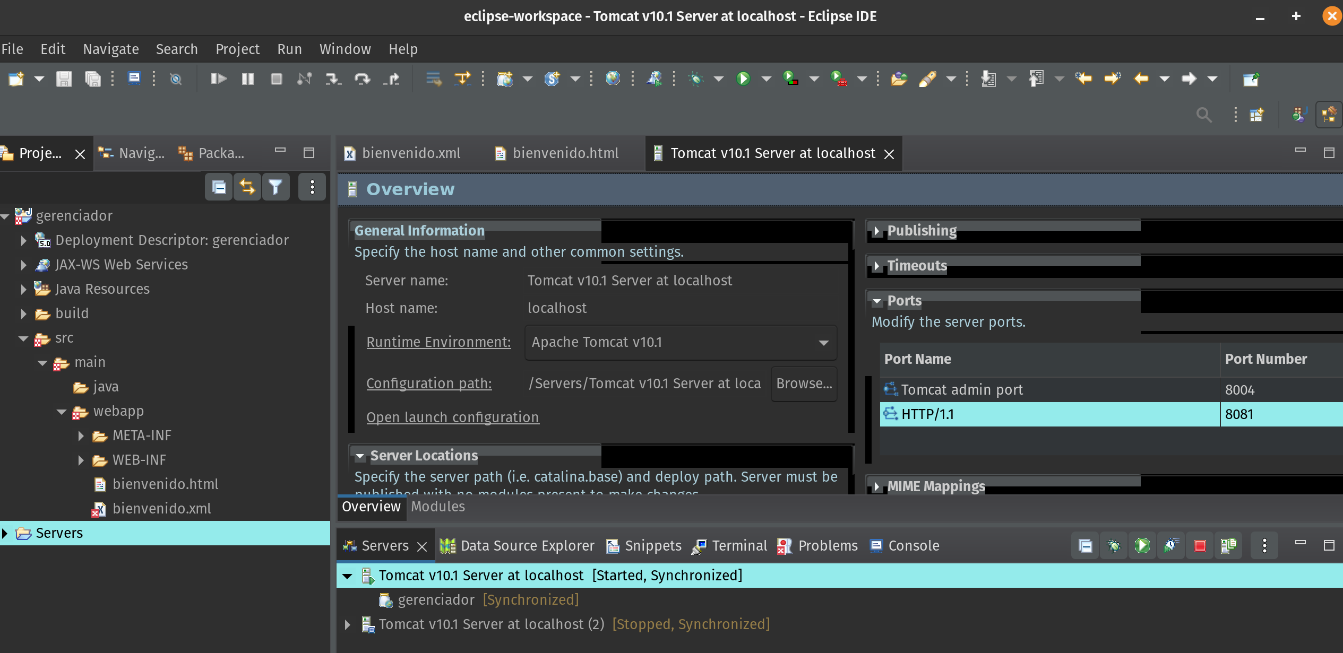Select bienvenido.html in the project tree
The height and width of the screenshot is (653, 1343).
click(x=165, y=485)
